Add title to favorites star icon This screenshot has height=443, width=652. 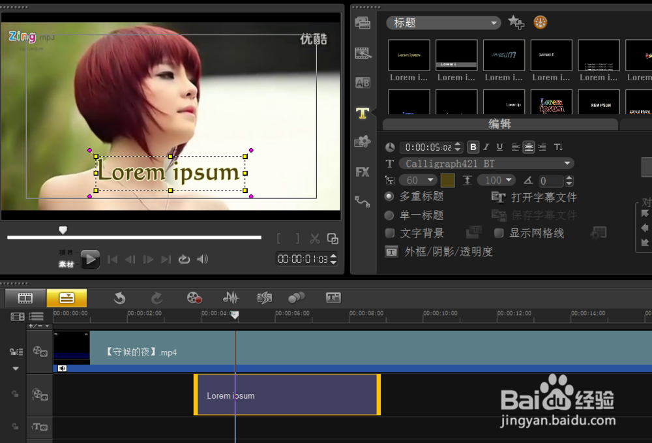coord(516,22)
